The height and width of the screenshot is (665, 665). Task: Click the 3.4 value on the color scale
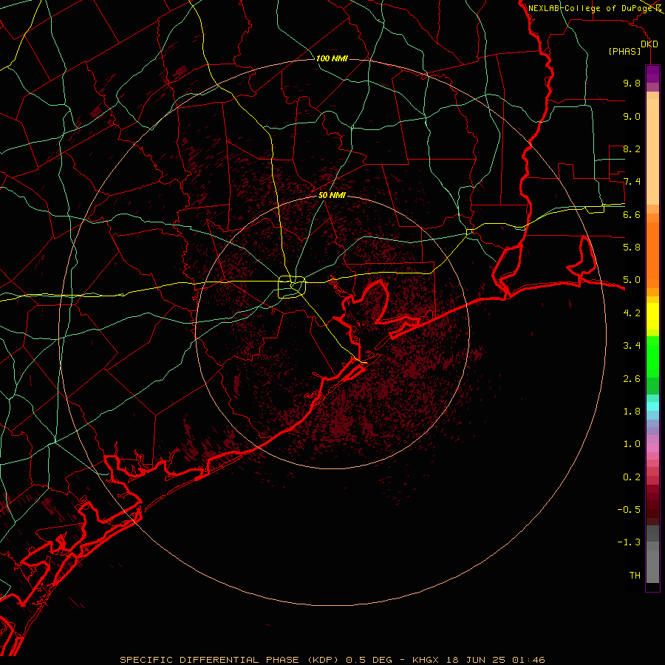[632, 346]
